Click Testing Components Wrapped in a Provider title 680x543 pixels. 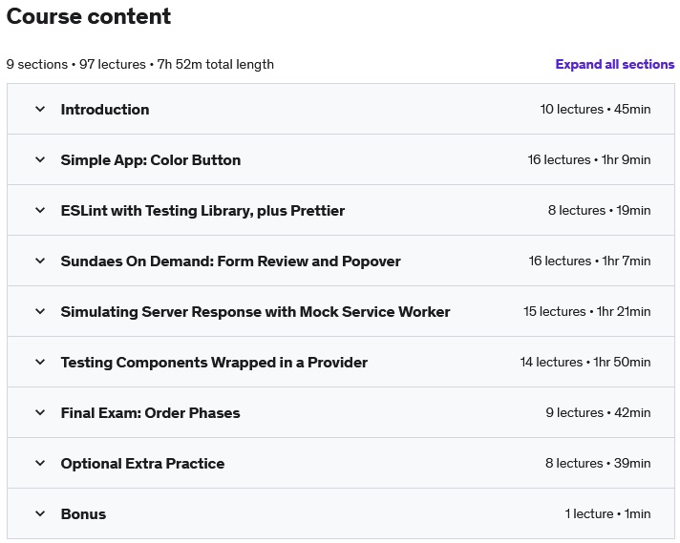[214, 363]
